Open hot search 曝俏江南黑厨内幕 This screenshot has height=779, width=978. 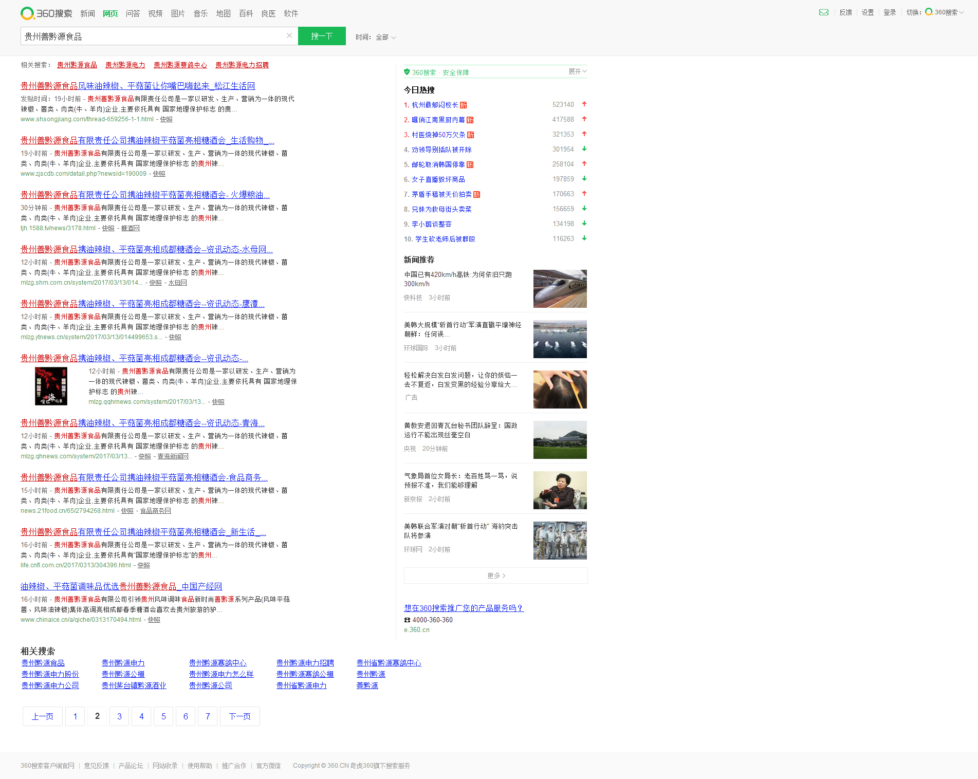pos(438,120)
